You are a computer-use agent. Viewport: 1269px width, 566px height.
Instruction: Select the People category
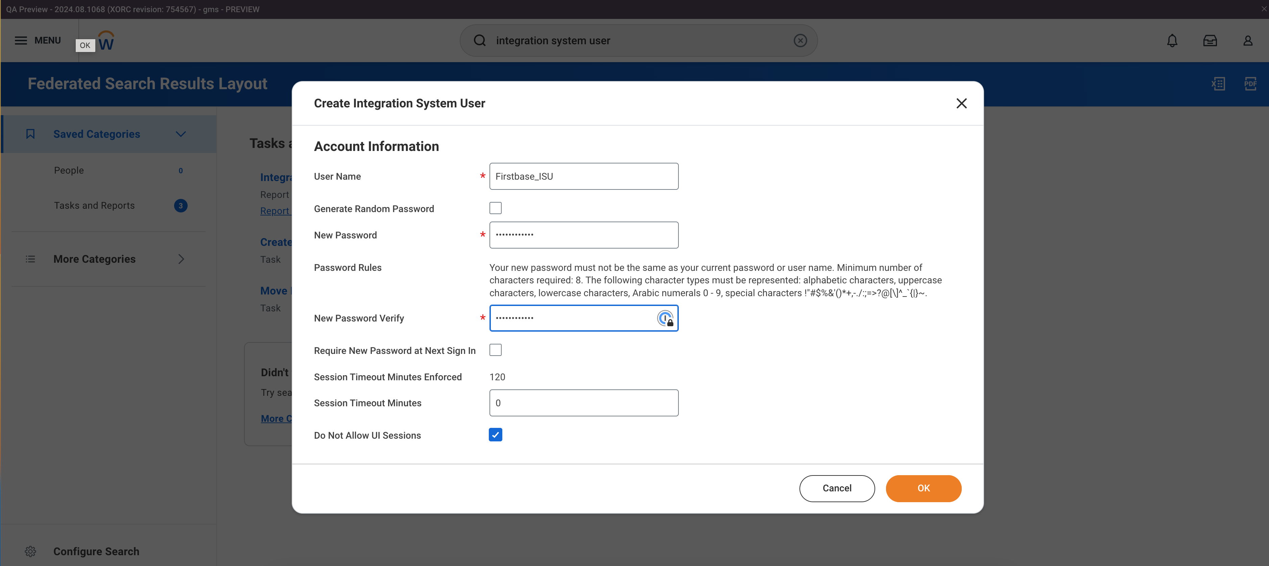(x=69, y=170)
